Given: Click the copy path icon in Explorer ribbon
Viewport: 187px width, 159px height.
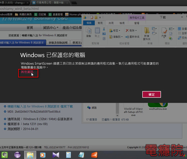Looking at the screenshot, I should click(x=104, y=34).
